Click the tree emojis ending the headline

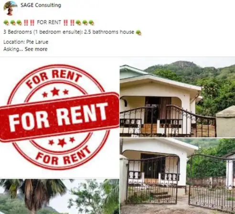point(85,23)
